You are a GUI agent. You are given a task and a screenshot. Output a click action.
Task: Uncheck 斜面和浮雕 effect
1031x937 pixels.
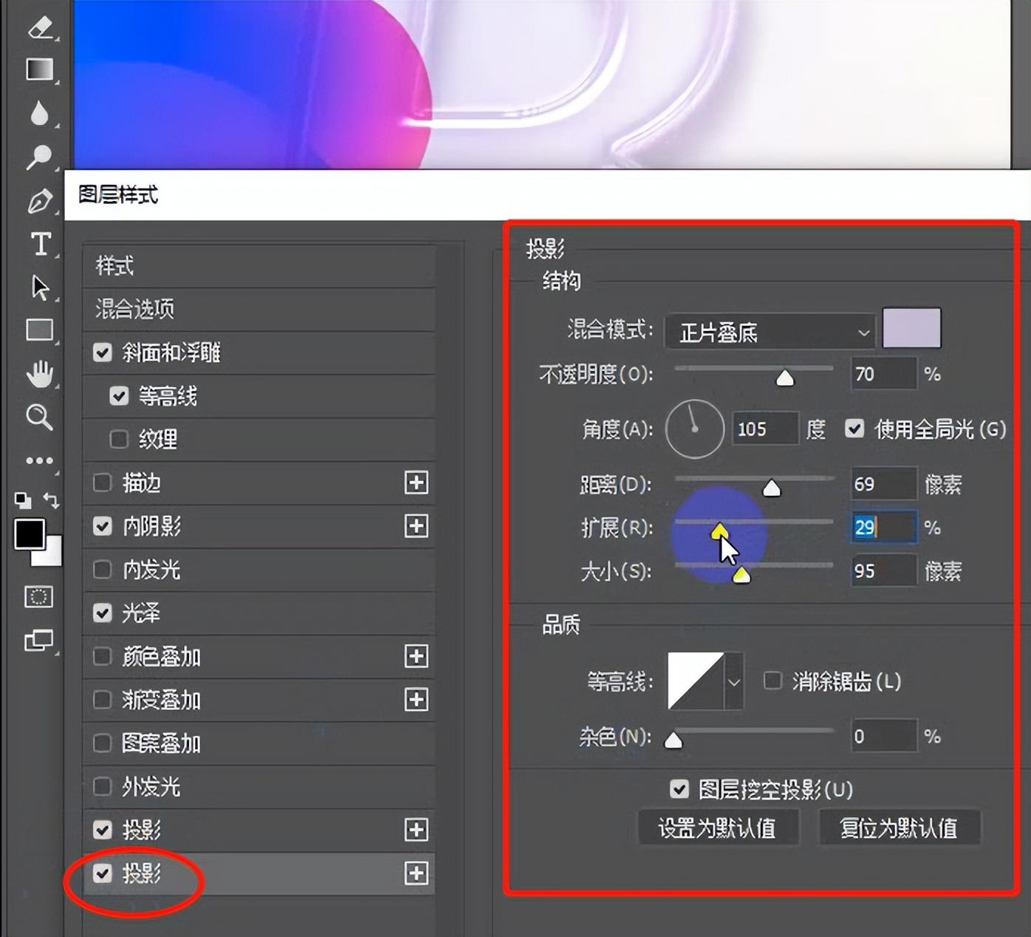point(103,352)
